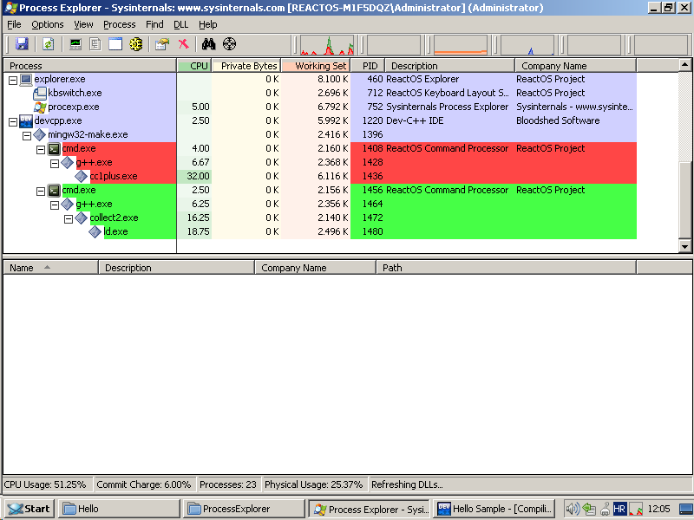Click the volume speaker tray icon
The height and width of the screenshot is (520, 694).
pos(573,509)
